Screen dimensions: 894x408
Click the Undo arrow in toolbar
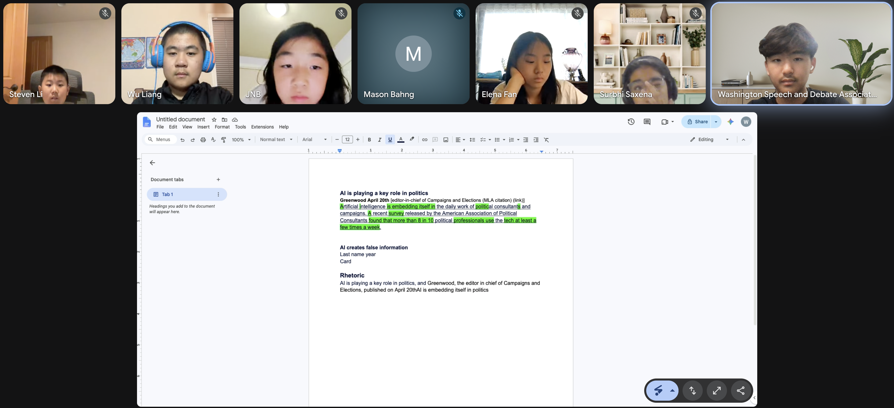click(182, 140)
